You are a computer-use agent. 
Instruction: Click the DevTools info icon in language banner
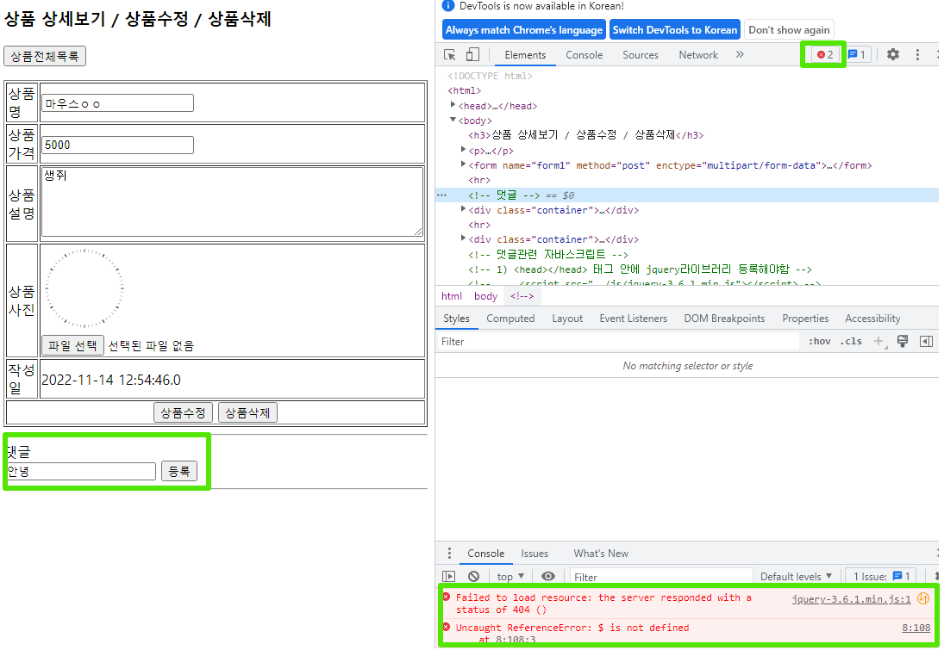tap(448, 6)
